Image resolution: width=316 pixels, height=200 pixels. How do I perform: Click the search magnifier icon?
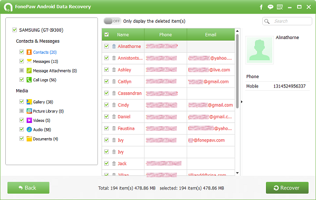[x=267, y=21]
